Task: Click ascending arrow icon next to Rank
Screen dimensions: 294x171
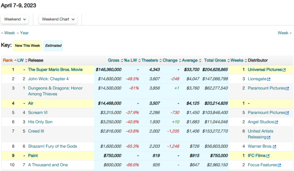Action: 15,60
